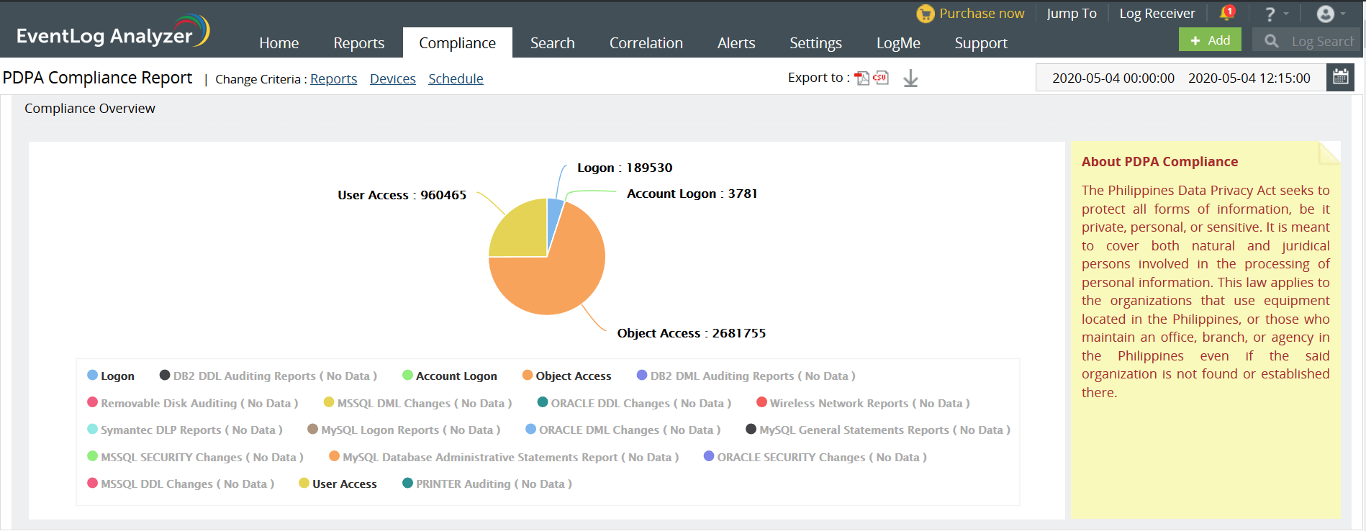Viewport: 1366px width, 531px height.
Task: Go to the LogMe tab
Action: [x=898, y=43]
